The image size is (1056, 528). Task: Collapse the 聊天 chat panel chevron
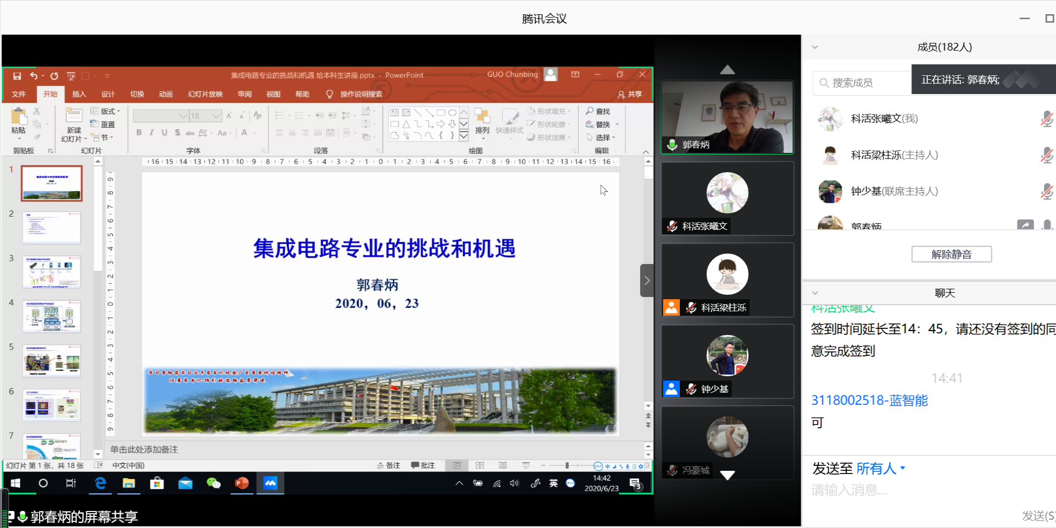tap(815, 293)
